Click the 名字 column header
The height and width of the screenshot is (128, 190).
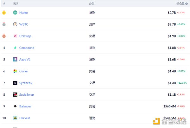[x=16, y=3]
